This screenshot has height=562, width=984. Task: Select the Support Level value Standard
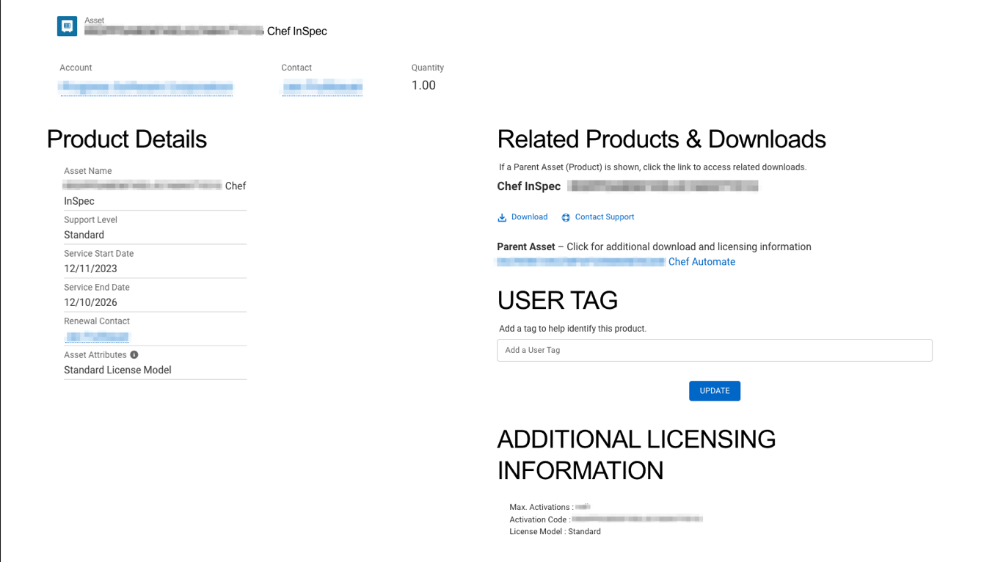84,235
